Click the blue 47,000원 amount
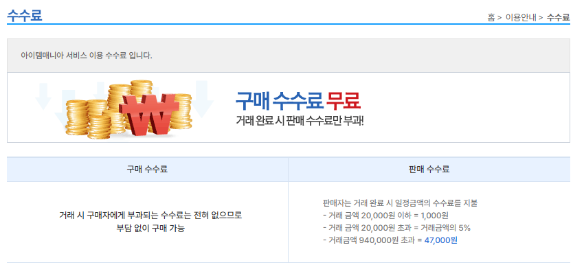The width and height of the screenshot is (584, 276). point(440,240)
